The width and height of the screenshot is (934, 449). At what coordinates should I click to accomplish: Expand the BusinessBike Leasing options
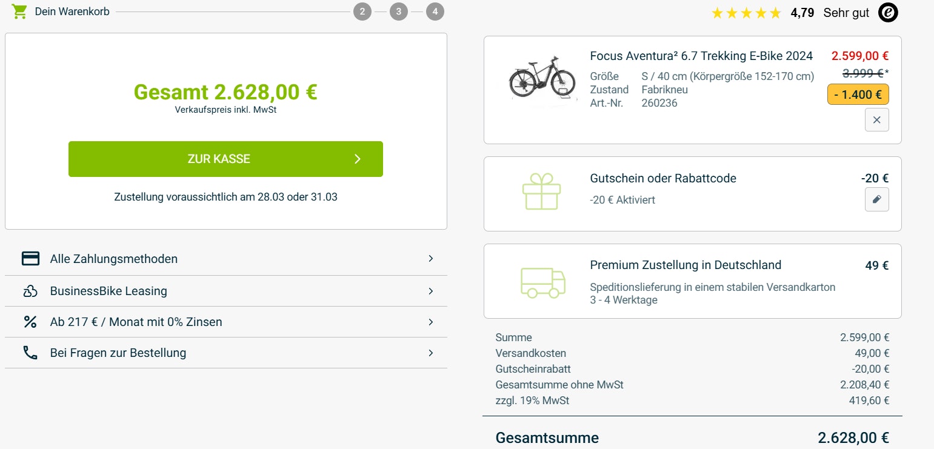[431, 291]
